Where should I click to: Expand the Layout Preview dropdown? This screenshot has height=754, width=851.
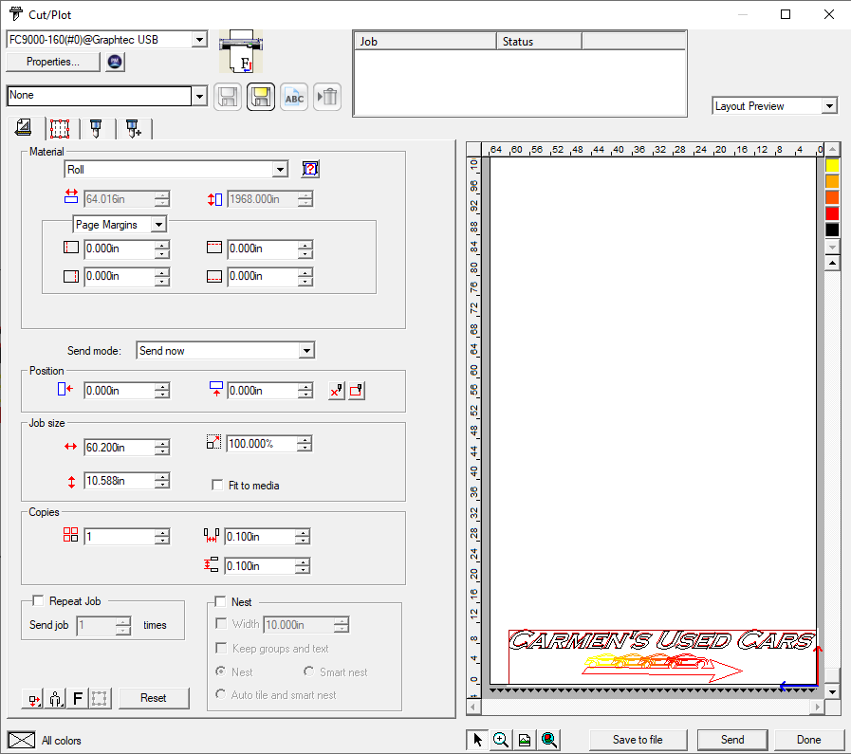click(x=829, y=105)
